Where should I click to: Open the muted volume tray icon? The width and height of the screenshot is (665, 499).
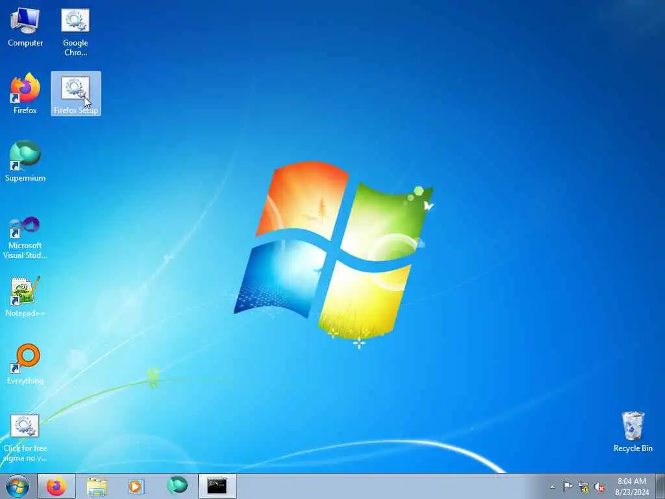(x=599, y=487)
